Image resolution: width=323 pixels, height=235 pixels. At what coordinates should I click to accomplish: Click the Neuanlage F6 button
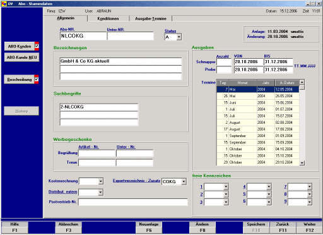tap(149, 227)
